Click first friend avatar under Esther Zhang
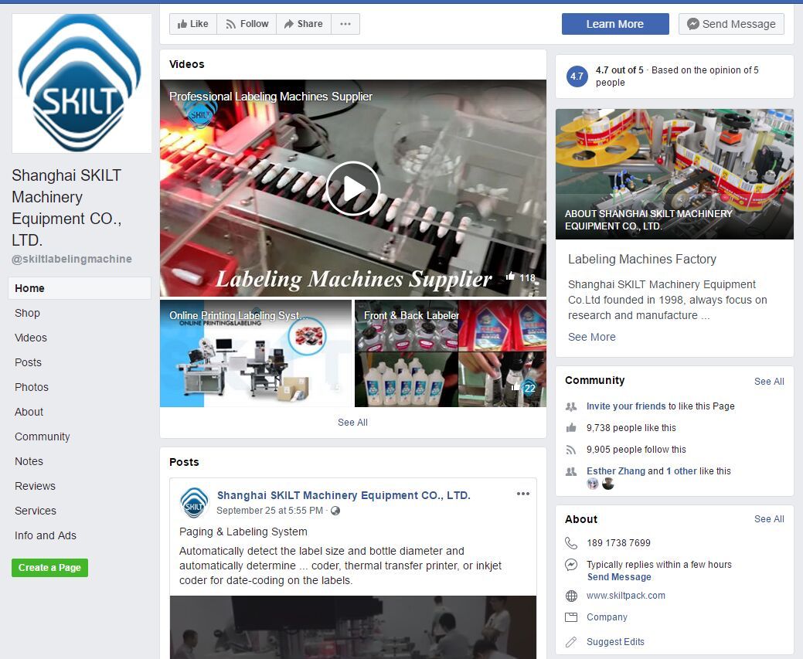 click(593, 484)
